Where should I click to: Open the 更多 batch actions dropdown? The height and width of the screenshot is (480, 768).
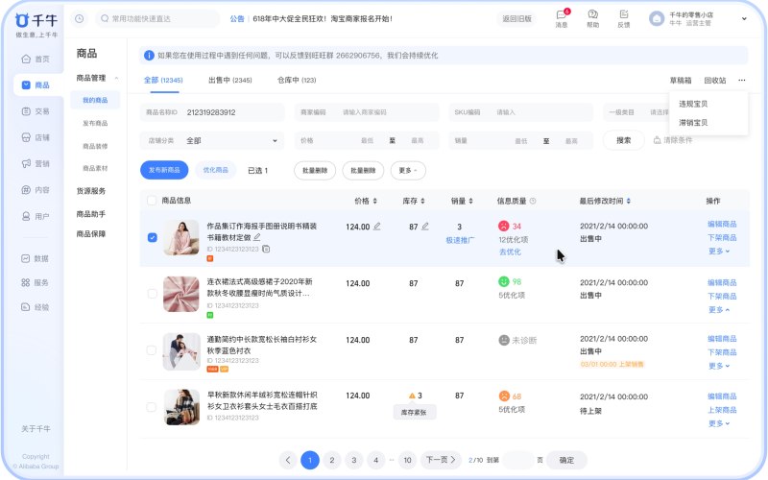[408, 171]
